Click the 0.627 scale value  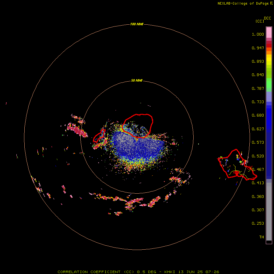click(x=258, y=129)
